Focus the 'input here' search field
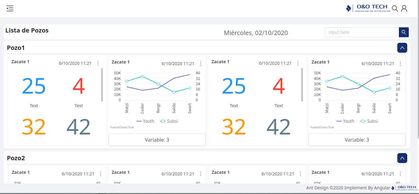 pos(362,32)
